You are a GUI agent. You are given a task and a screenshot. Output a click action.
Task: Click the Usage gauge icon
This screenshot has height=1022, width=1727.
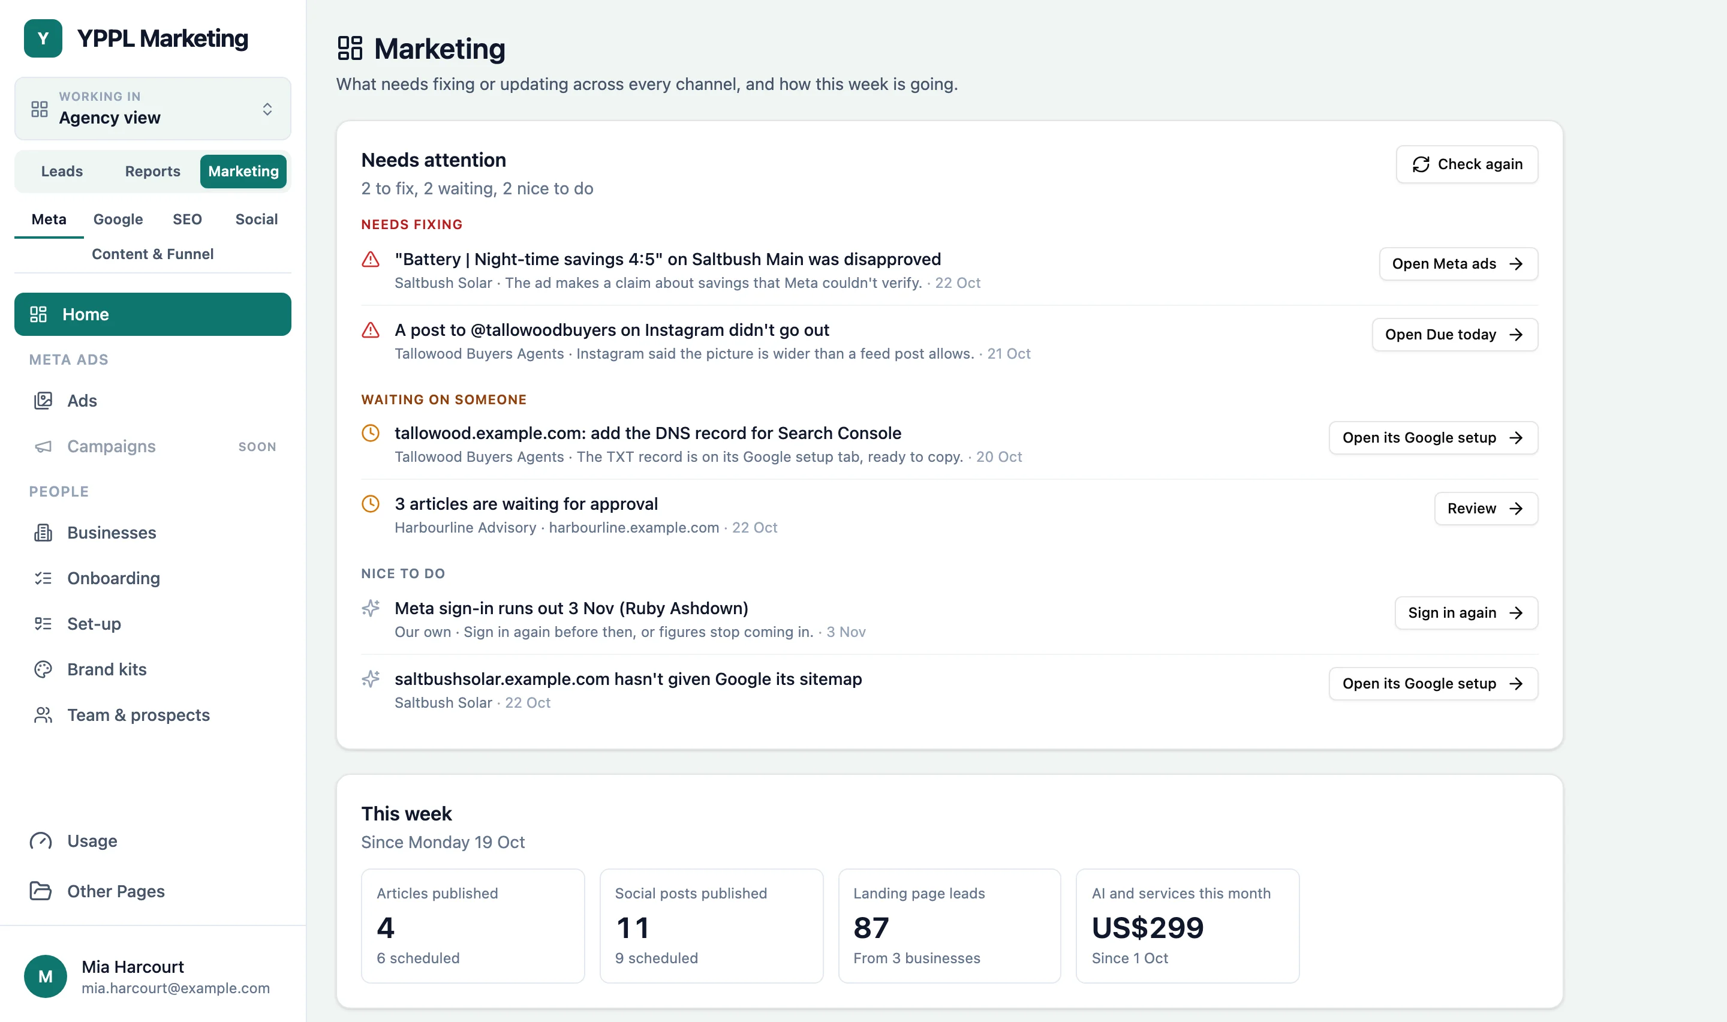click(41, 841)
